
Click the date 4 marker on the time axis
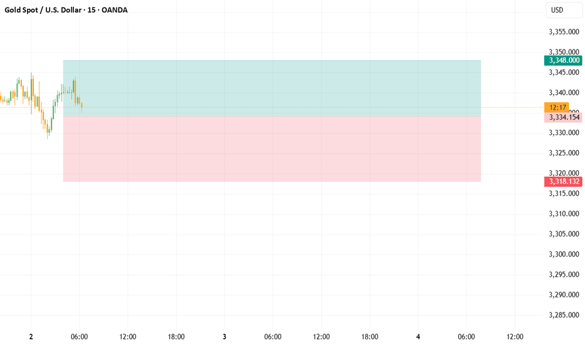tap(418, 337)
